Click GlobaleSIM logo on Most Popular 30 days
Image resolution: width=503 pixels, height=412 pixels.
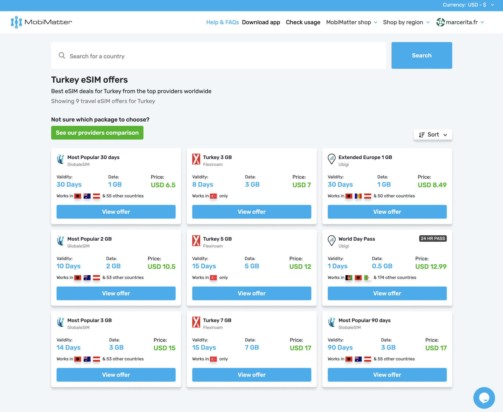point(61,159)
